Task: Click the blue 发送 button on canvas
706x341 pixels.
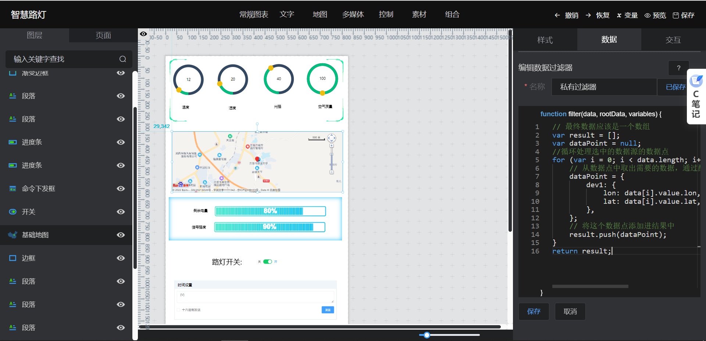Action: tap(328, 310)
